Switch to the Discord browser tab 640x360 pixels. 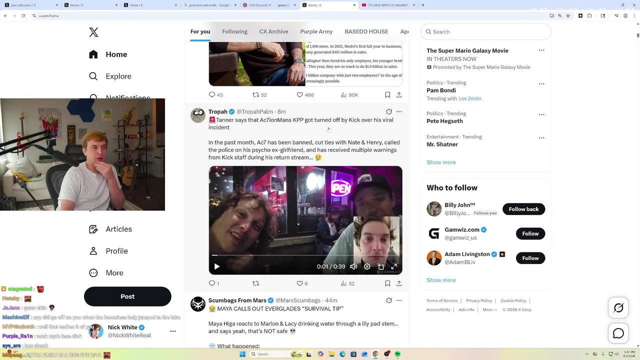[x=269, y=5]
